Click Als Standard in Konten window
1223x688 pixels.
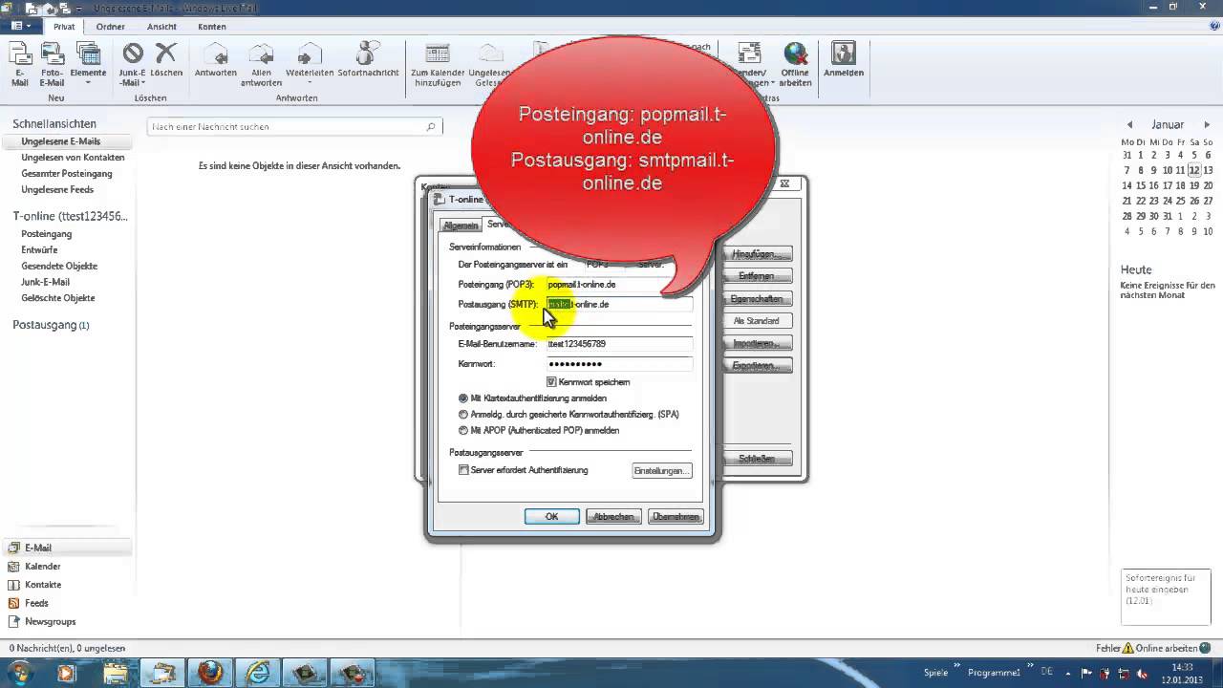point(758,321)
